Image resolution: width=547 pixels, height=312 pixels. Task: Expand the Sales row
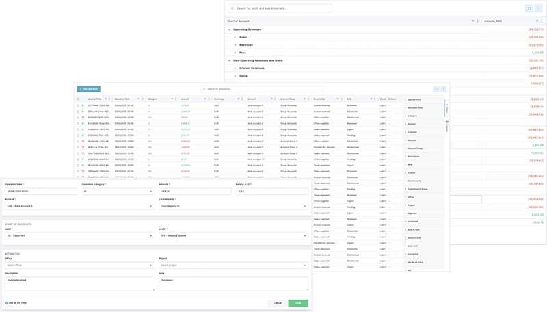point(235,38)
